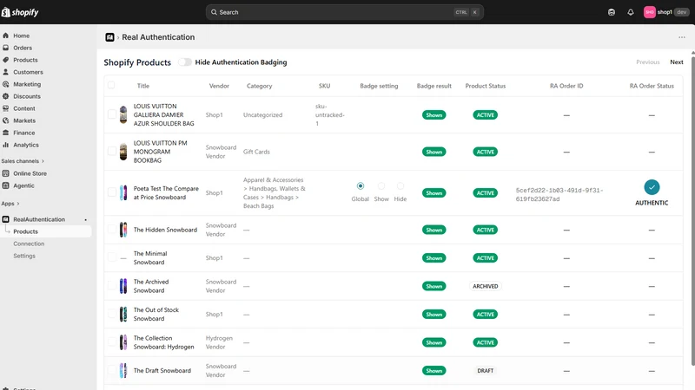
Task: Click the Louis Vuitton Galliera bag thumbnail
Action: tap(123, 114)
